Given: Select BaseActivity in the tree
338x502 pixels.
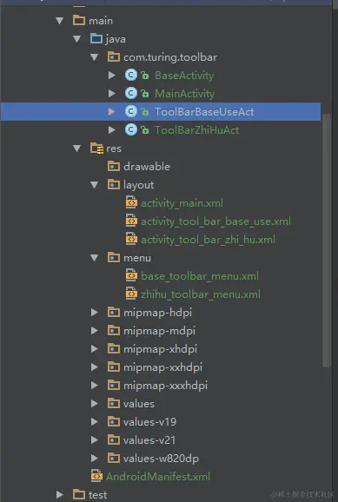Looking at the screenshot, I should tap(184, 76).
